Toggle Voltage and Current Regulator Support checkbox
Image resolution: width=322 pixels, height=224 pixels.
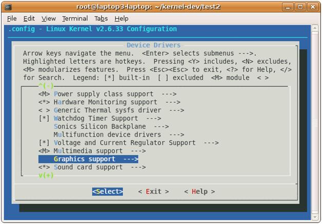44,143
